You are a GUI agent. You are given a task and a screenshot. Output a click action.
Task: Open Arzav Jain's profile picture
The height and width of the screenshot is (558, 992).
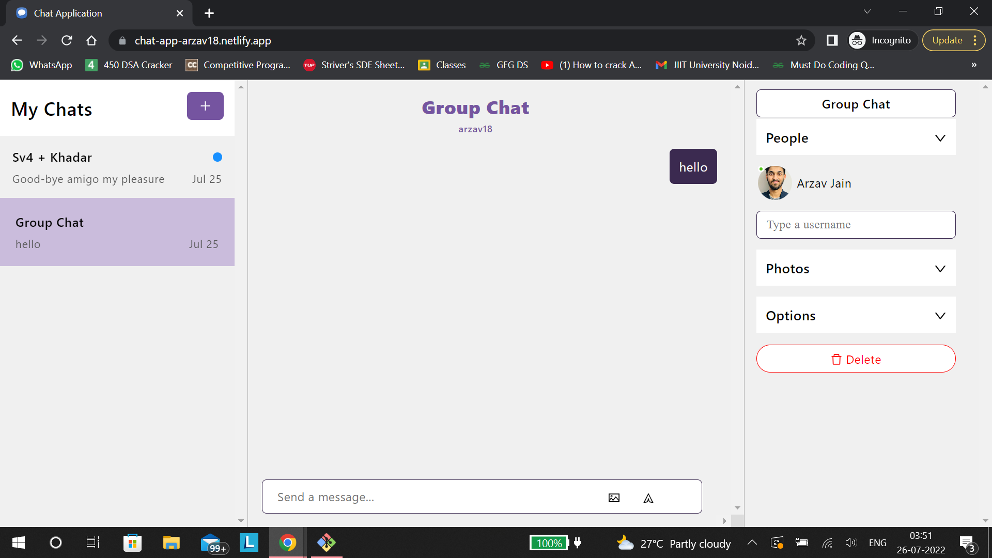[x=774, y=183]
